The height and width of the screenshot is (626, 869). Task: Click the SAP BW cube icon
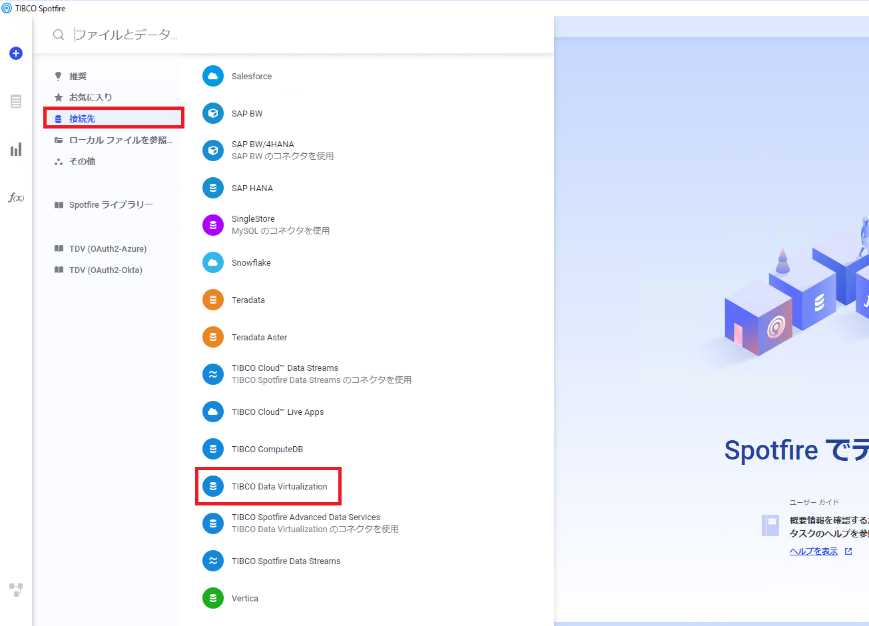point(213,114)
